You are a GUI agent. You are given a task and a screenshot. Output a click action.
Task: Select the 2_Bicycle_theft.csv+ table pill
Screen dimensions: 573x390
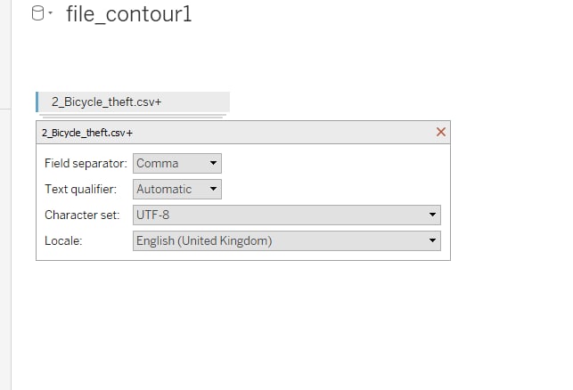click(133, 102)
